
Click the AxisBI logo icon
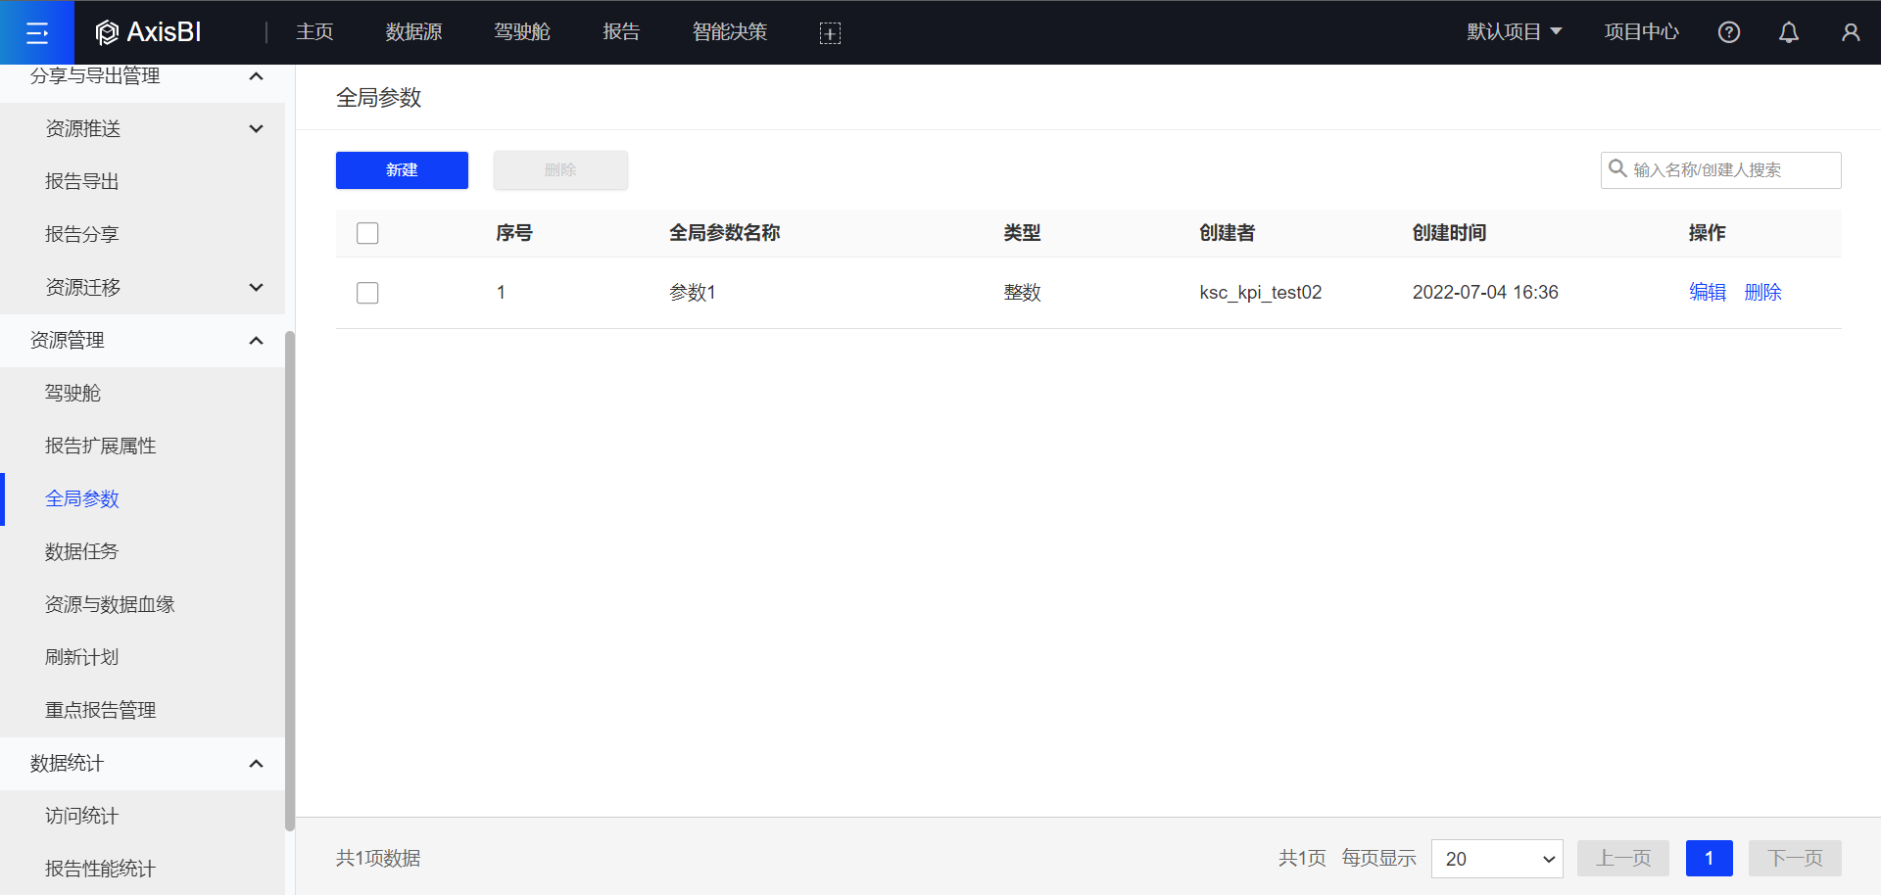tap(107, 33)
